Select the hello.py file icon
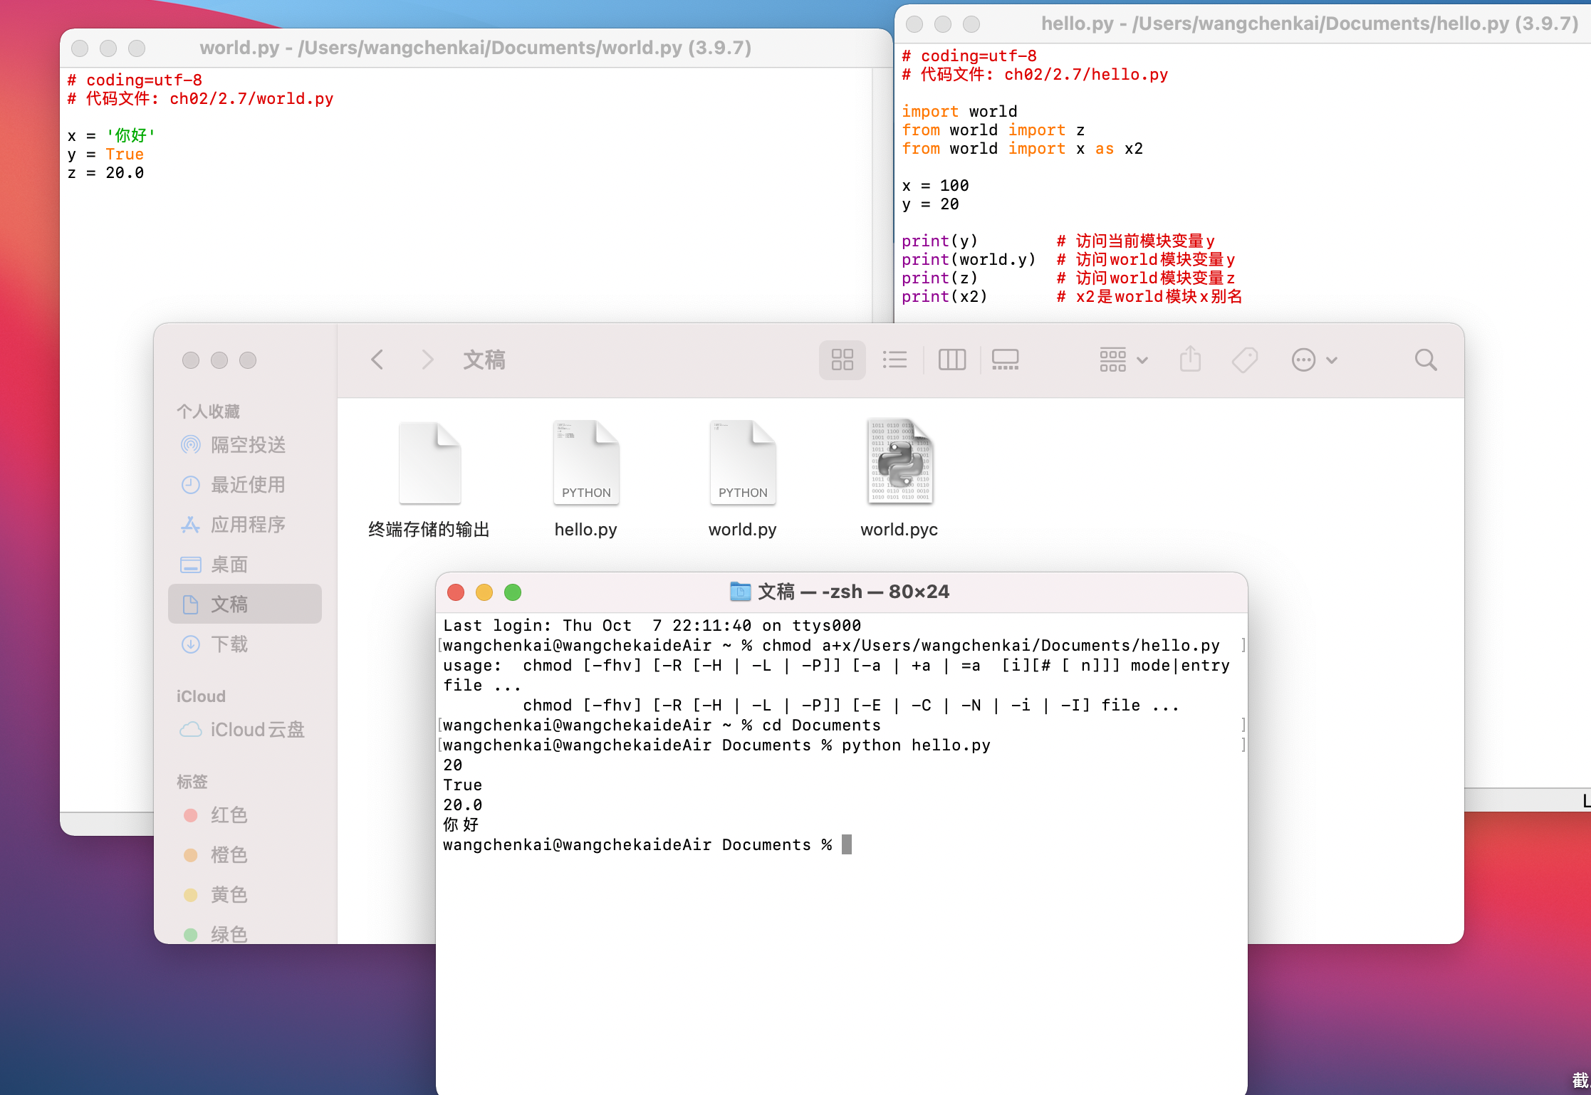This screenshot has width=1591, height=1095. 585,463
